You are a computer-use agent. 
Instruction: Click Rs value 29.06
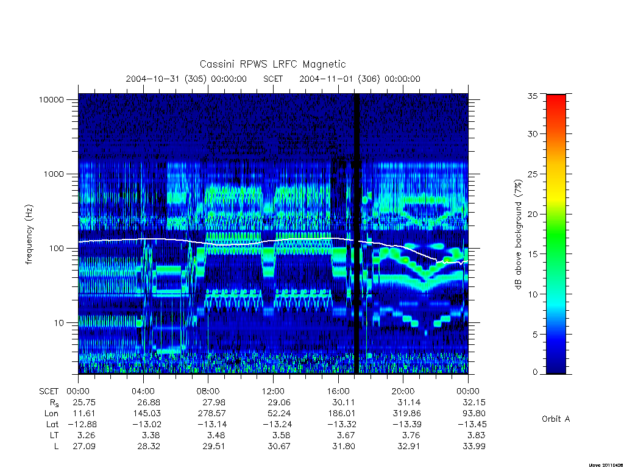(x=279, y=403)
